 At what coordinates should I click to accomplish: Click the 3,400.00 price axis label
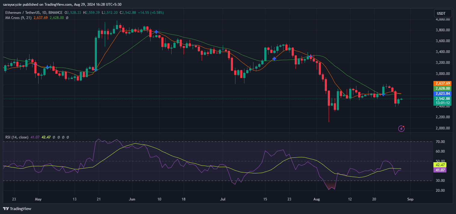point(442,52)
